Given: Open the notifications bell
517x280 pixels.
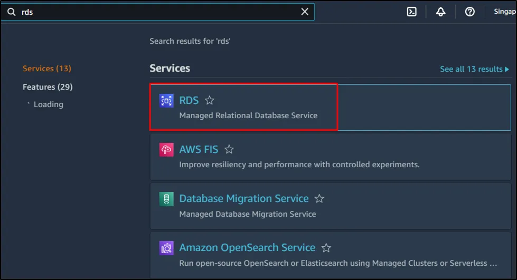Looking at the screenshot, I should pos(440,12).
